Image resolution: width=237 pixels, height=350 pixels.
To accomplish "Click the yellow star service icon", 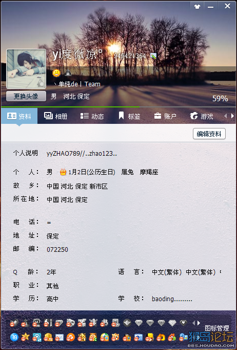I will (25, 337).
